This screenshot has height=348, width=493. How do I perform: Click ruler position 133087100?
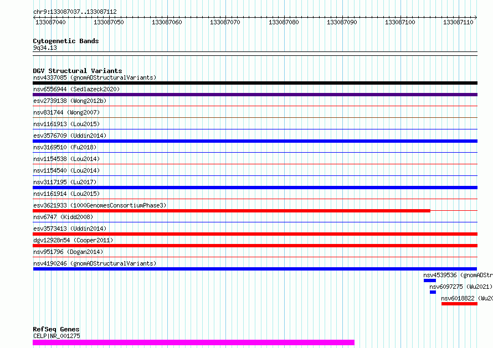click(400, 22)
